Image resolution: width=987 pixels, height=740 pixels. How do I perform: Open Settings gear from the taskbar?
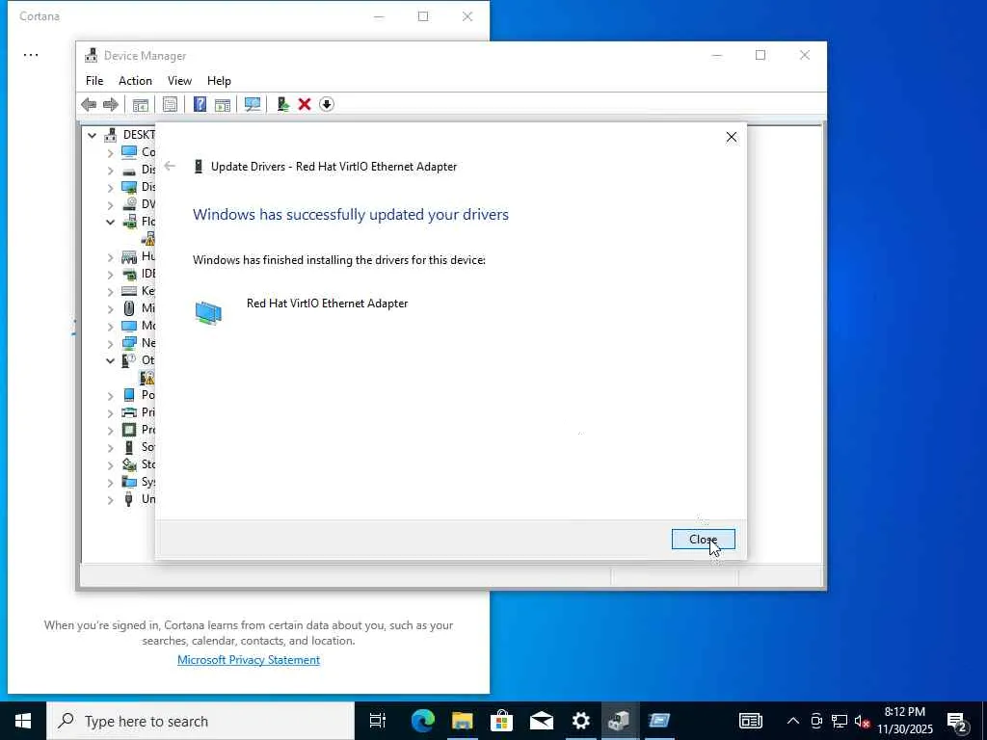pyautogui.click(x=580, y=721)
